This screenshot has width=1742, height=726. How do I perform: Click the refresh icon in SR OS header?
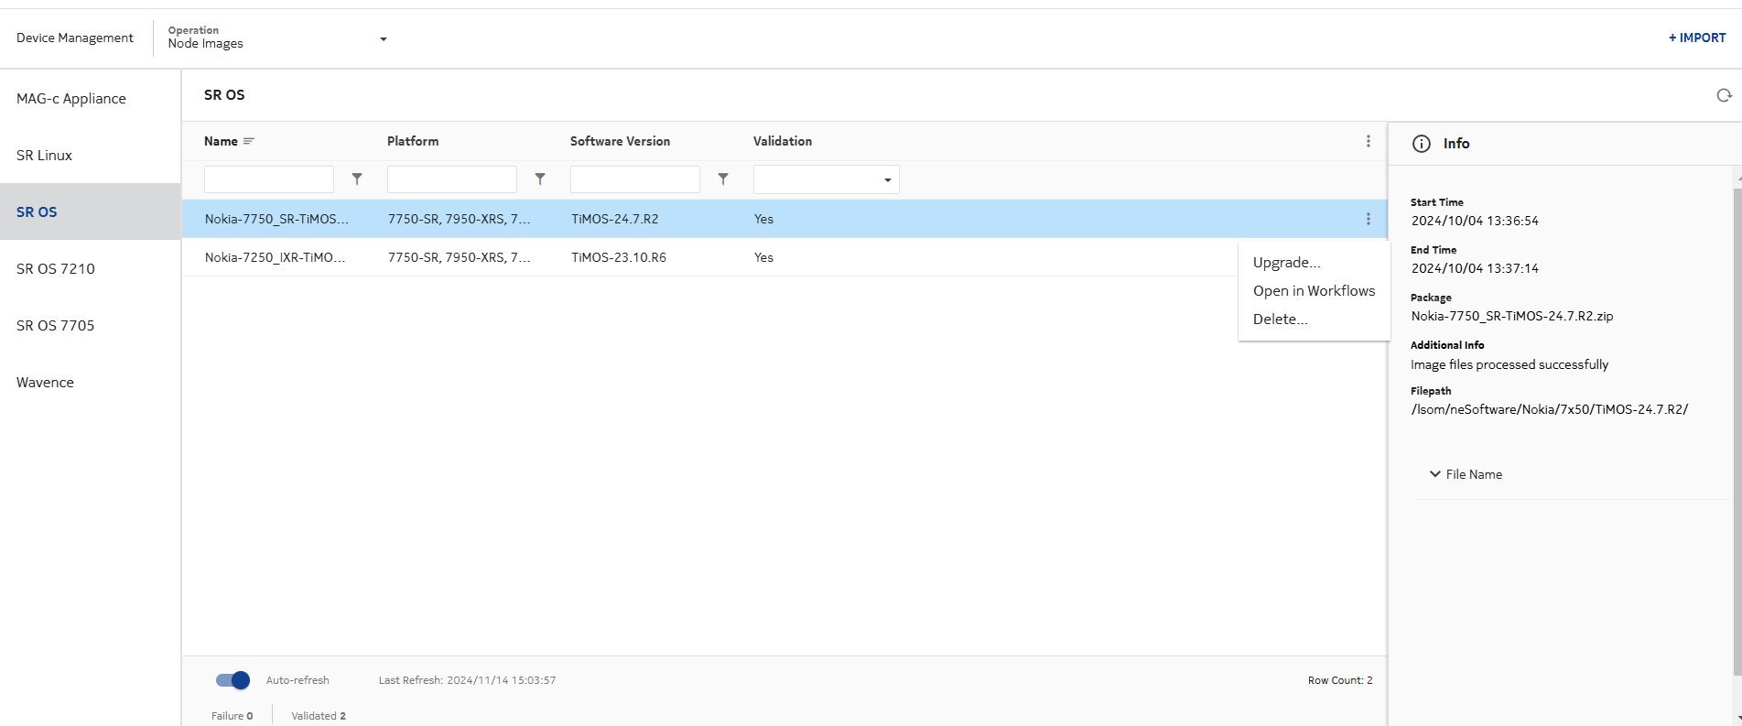pyautogui.click(x=1724, y=95)
